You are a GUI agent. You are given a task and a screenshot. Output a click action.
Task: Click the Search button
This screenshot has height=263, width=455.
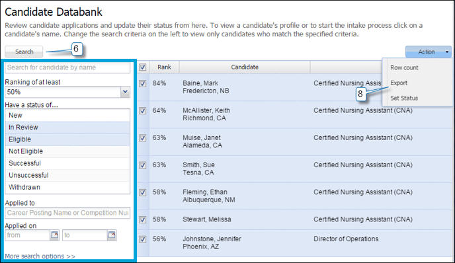tap(24, 52)
